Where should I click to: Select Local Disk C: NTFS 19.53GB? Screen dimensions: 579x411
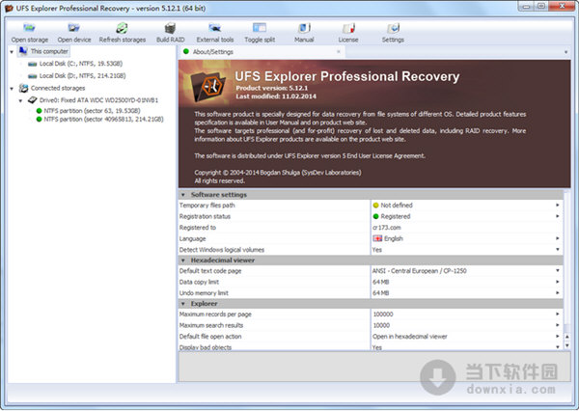pos(75,64)
